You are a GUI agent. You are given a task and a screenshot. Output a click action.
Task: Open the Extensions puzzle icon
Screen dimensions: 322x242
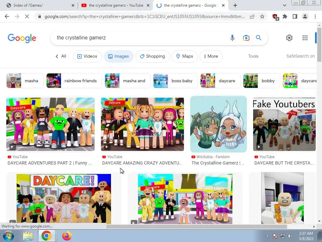285,16
